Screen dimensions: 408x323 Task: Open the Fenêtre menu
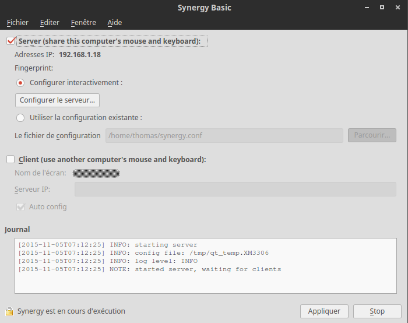click(83, 23)
